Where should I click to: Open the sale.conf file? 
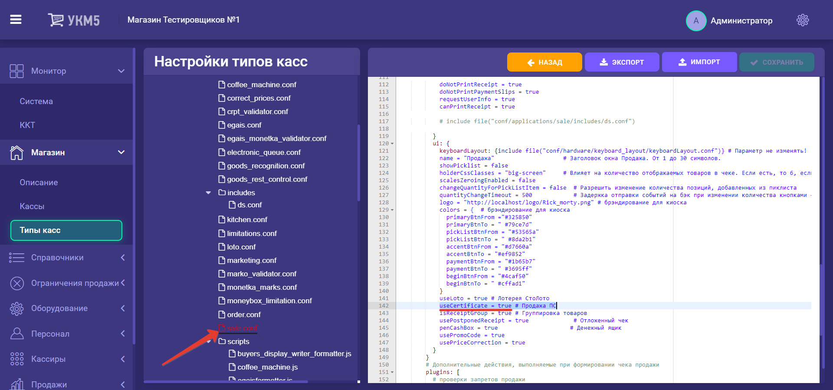tap(242, 328)
